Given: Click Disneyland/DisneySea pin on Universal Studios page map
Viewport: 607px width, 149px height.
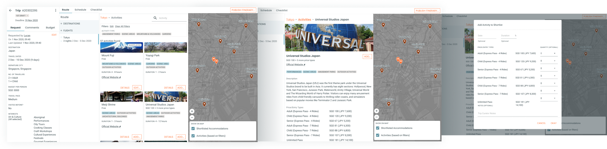Looking at the screenshot, I should (436, 76).
